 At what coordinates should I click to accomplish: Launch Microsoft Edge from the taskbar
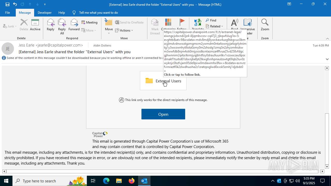[x=106, y=181]
